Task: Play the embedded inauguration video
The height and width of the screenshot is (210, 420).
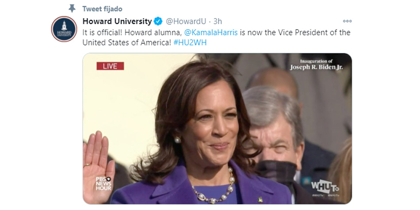Action: [x=217, y=128]
